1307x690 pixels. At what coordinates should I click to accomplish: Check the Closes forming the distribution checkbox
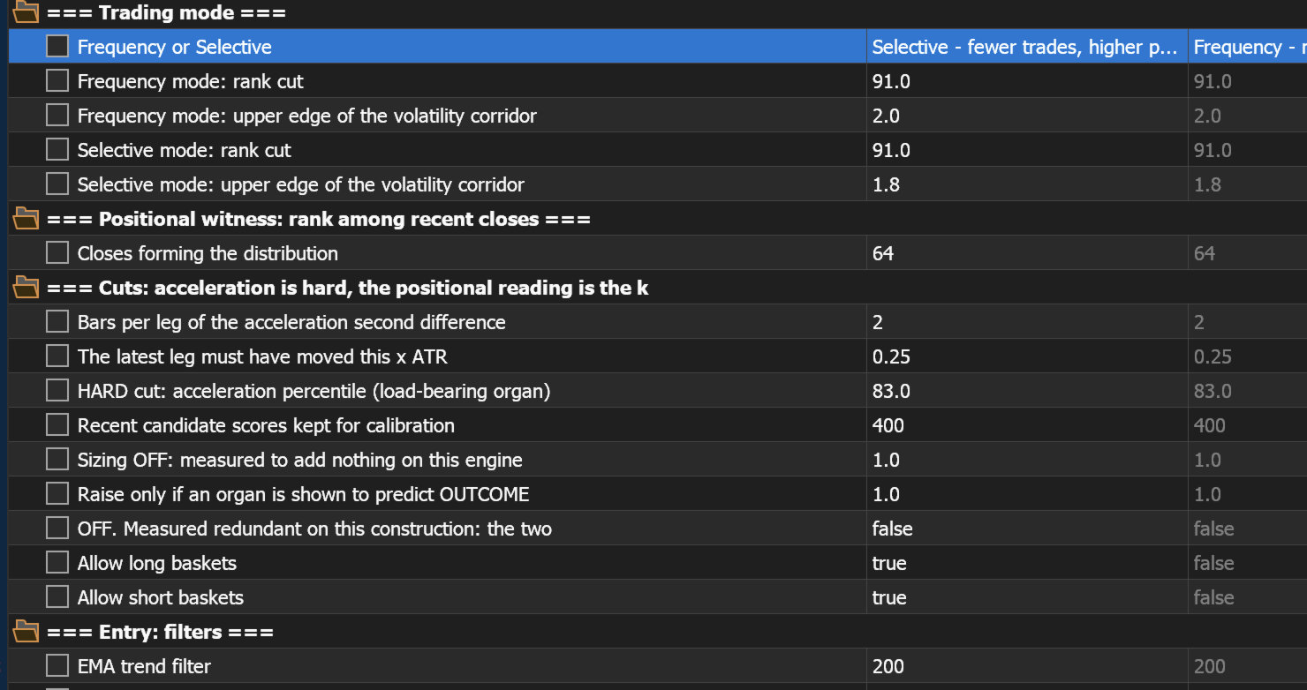tap(57, 252)
